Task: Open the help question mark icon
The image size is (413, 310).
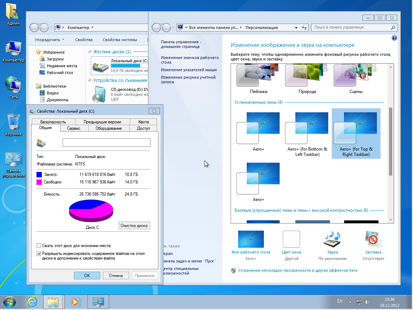Action: 394,38
